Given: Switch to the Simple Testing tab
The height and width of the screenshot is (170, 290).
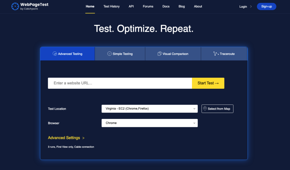Looking at the screenshot, I should click(x=120, y=54).
